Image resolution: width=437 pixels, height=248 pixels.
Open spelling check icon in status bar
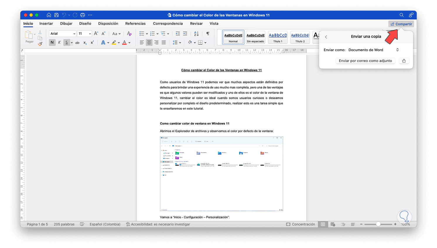tap(82, 224)
